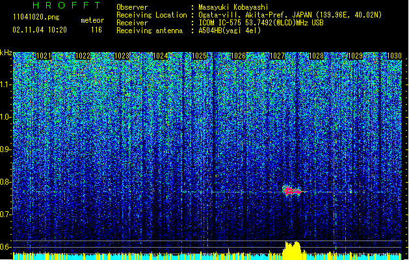Click the 0.6 frequency axis label
Screen dimensions: 409x260
pyautogui.click(x=5, y=247)
